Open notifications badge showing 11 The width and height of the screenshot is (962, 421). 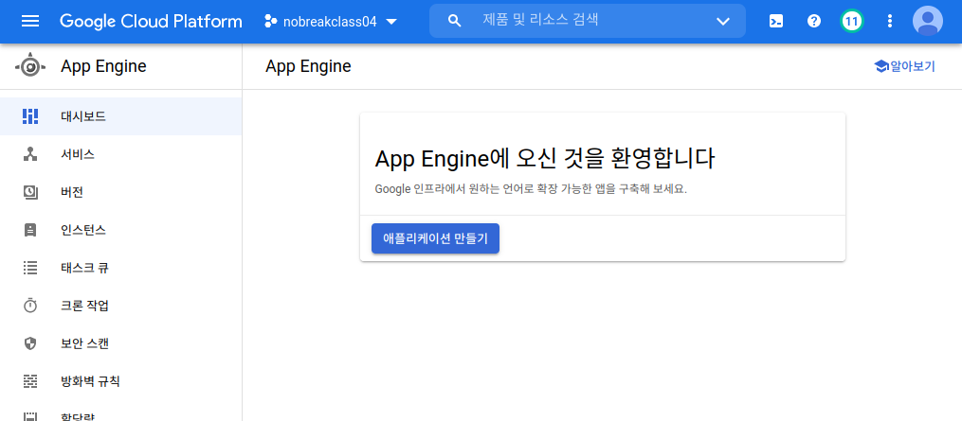tap(851, 22)
